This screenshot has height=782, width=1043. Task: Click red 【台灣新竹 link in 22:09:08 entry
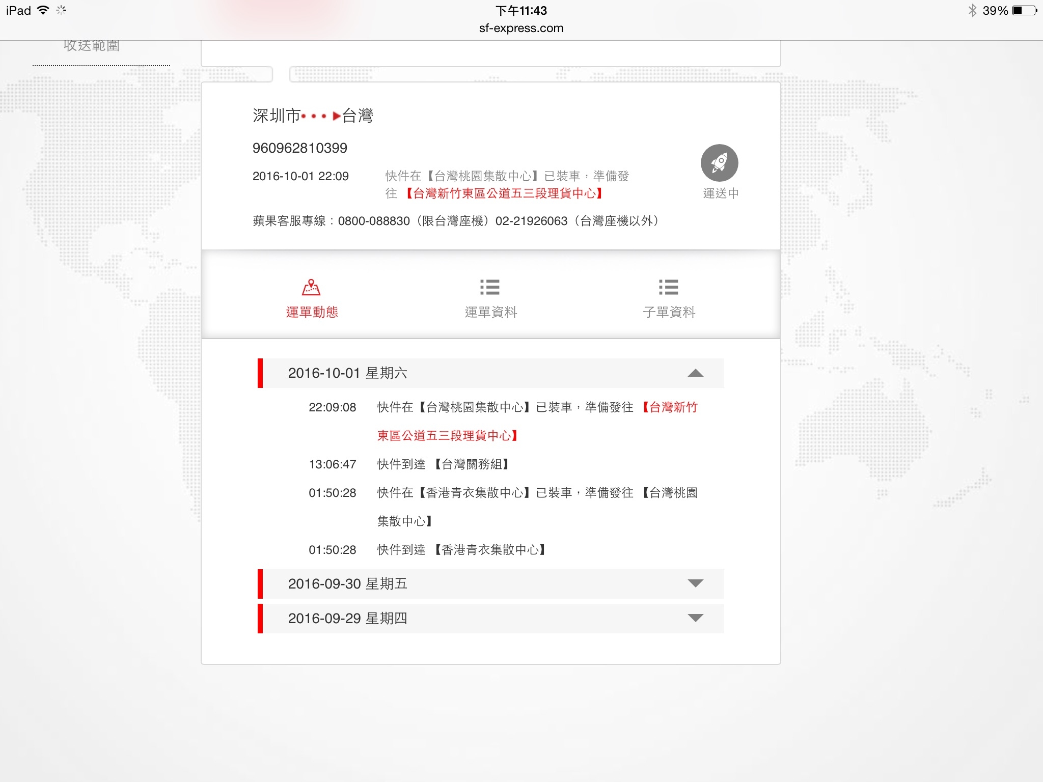pos(670,407)
